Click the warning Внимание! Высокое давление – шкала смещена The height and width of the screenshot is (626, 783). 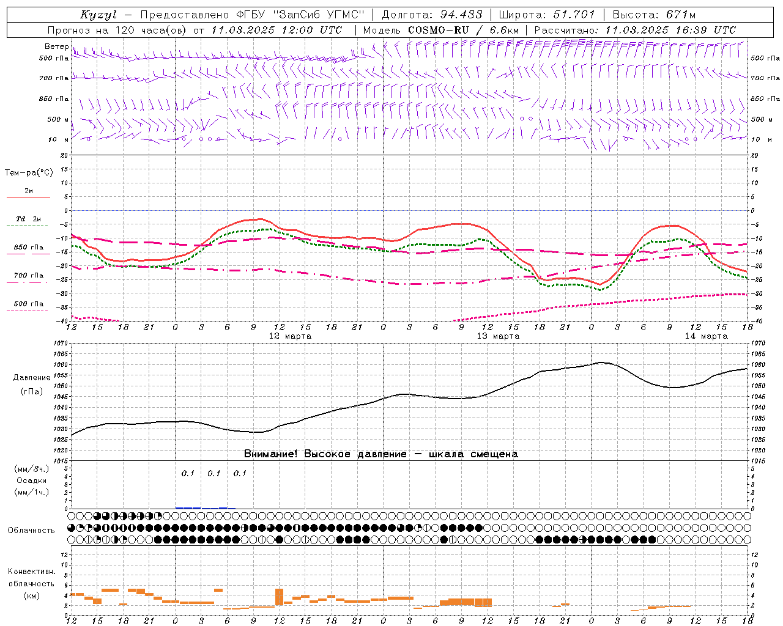(x=381, y=454)
